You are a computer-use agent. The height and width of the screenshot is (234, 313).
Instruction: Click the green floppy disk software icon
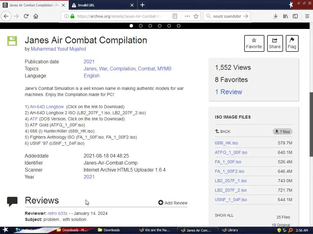coord(12,41)
